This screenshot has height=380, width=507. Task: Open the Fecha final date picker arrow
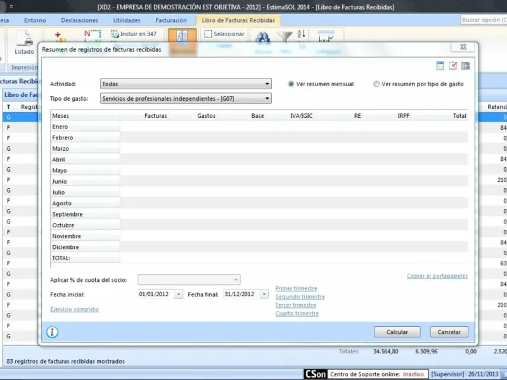[x=264, y=294]
